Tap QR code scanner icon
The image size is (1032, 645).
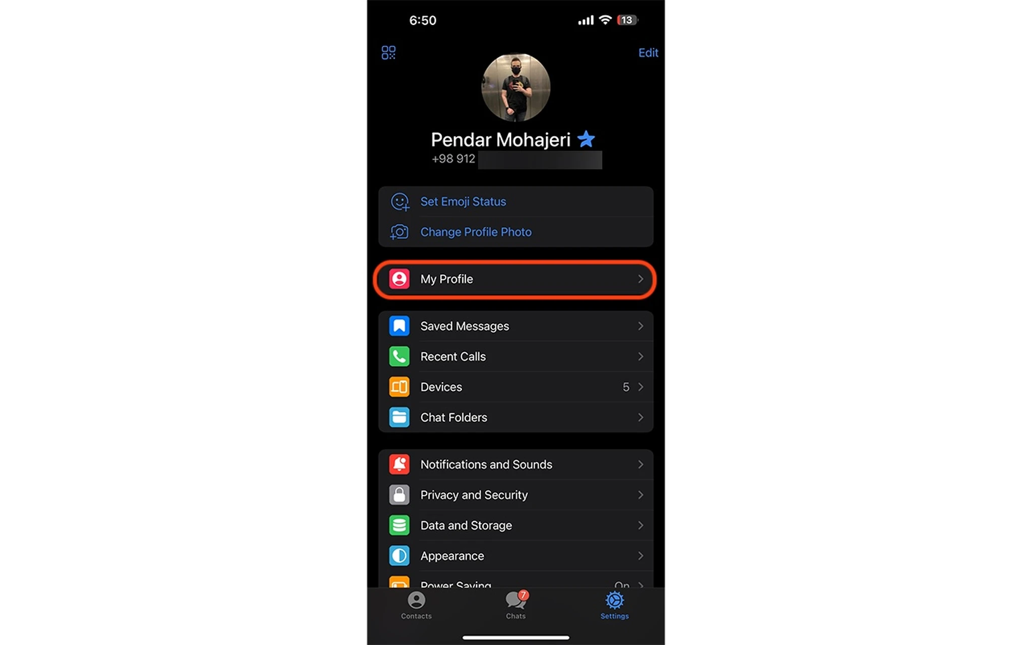(x=389, y=52)
